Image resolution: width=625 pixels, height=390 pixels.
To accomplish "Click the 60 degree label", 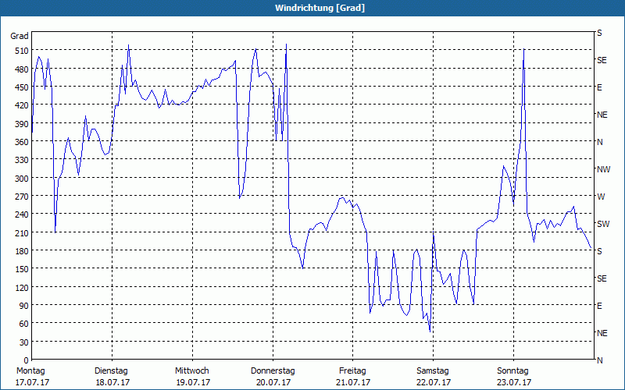I will pyautogui.click(x=24, y=324).
